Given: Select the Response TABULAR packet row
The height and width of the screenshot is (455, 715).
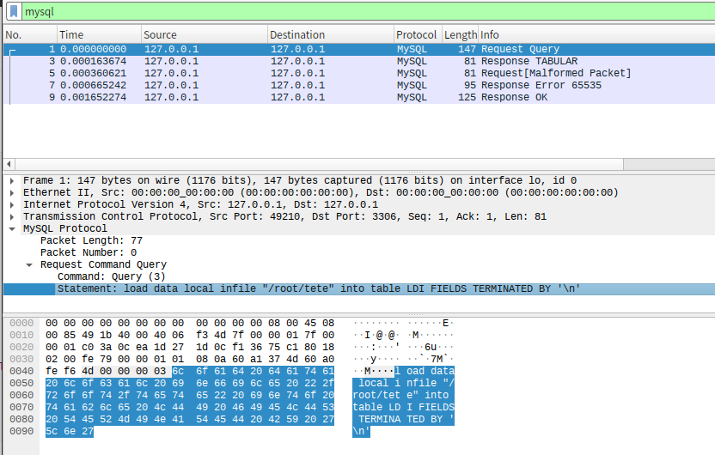Looking at the screenshot, I should 344,62.
